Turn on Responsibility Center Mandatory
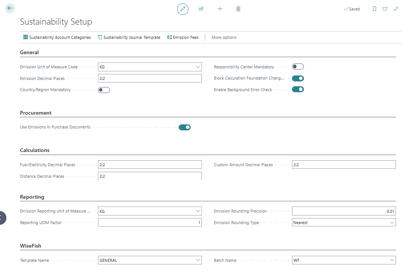 (298, 67)
